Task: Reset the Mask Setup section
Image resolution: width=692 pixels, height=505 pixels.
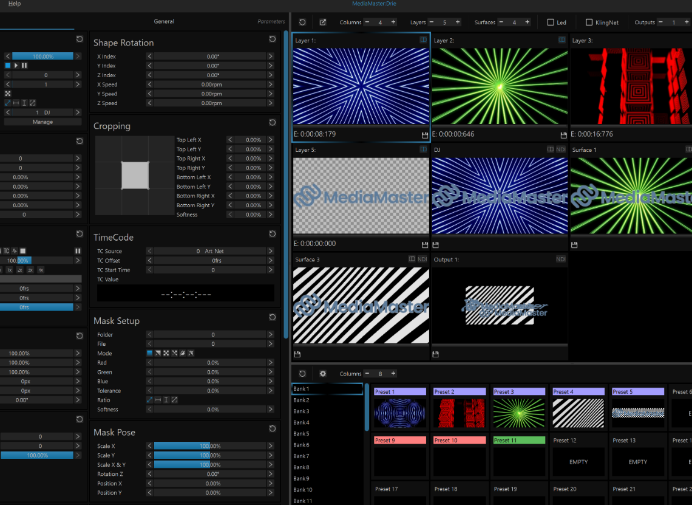Action: (273, 317)
